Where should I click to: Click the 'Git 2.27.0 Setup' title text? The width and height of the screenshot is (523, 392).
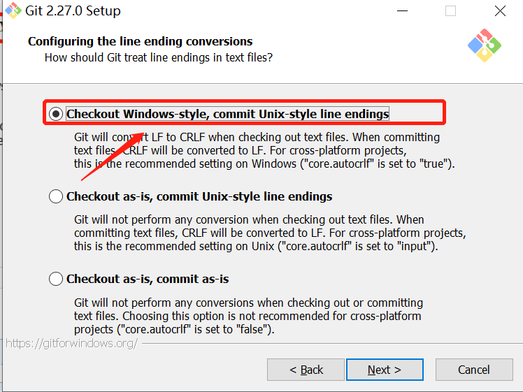(73, 11)
